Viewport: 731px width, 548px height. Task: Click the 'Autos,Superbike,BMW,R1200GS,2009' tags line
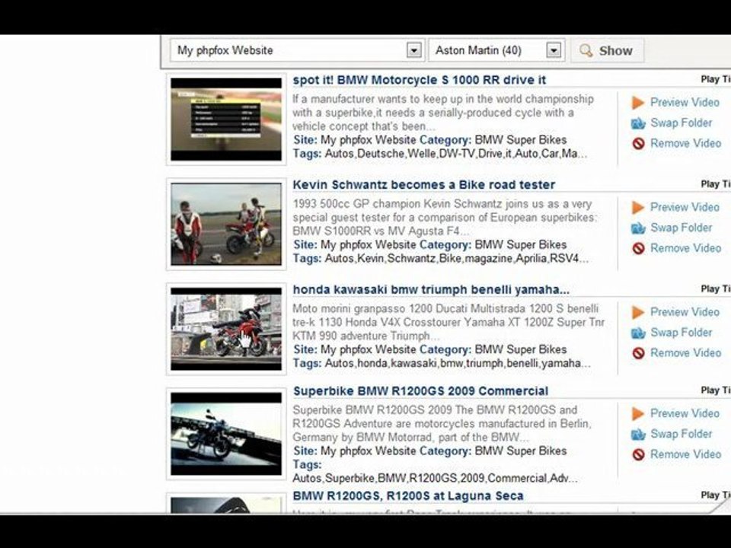point(435,479)
